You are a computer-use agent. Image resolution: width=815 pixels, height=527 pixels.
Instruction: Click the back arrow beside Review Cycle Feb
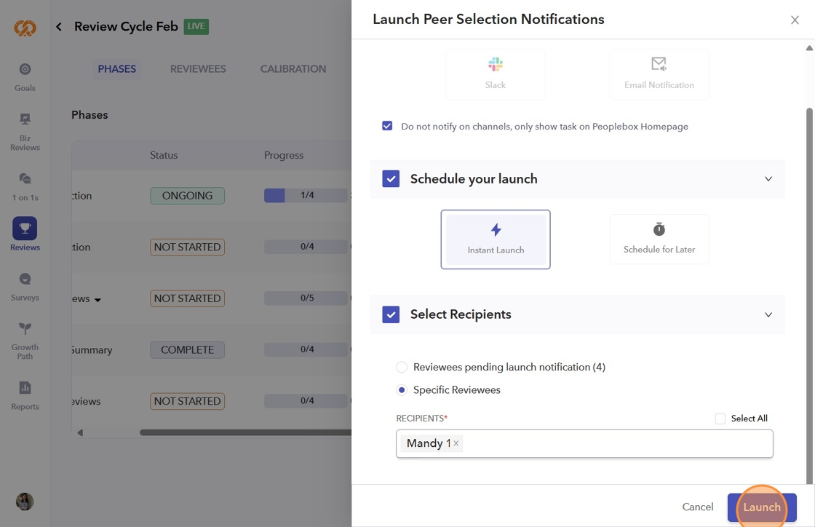tap(59, 27)
